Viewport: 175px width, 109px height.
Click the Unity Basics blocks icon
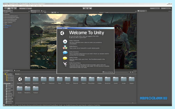pos(65,47)
